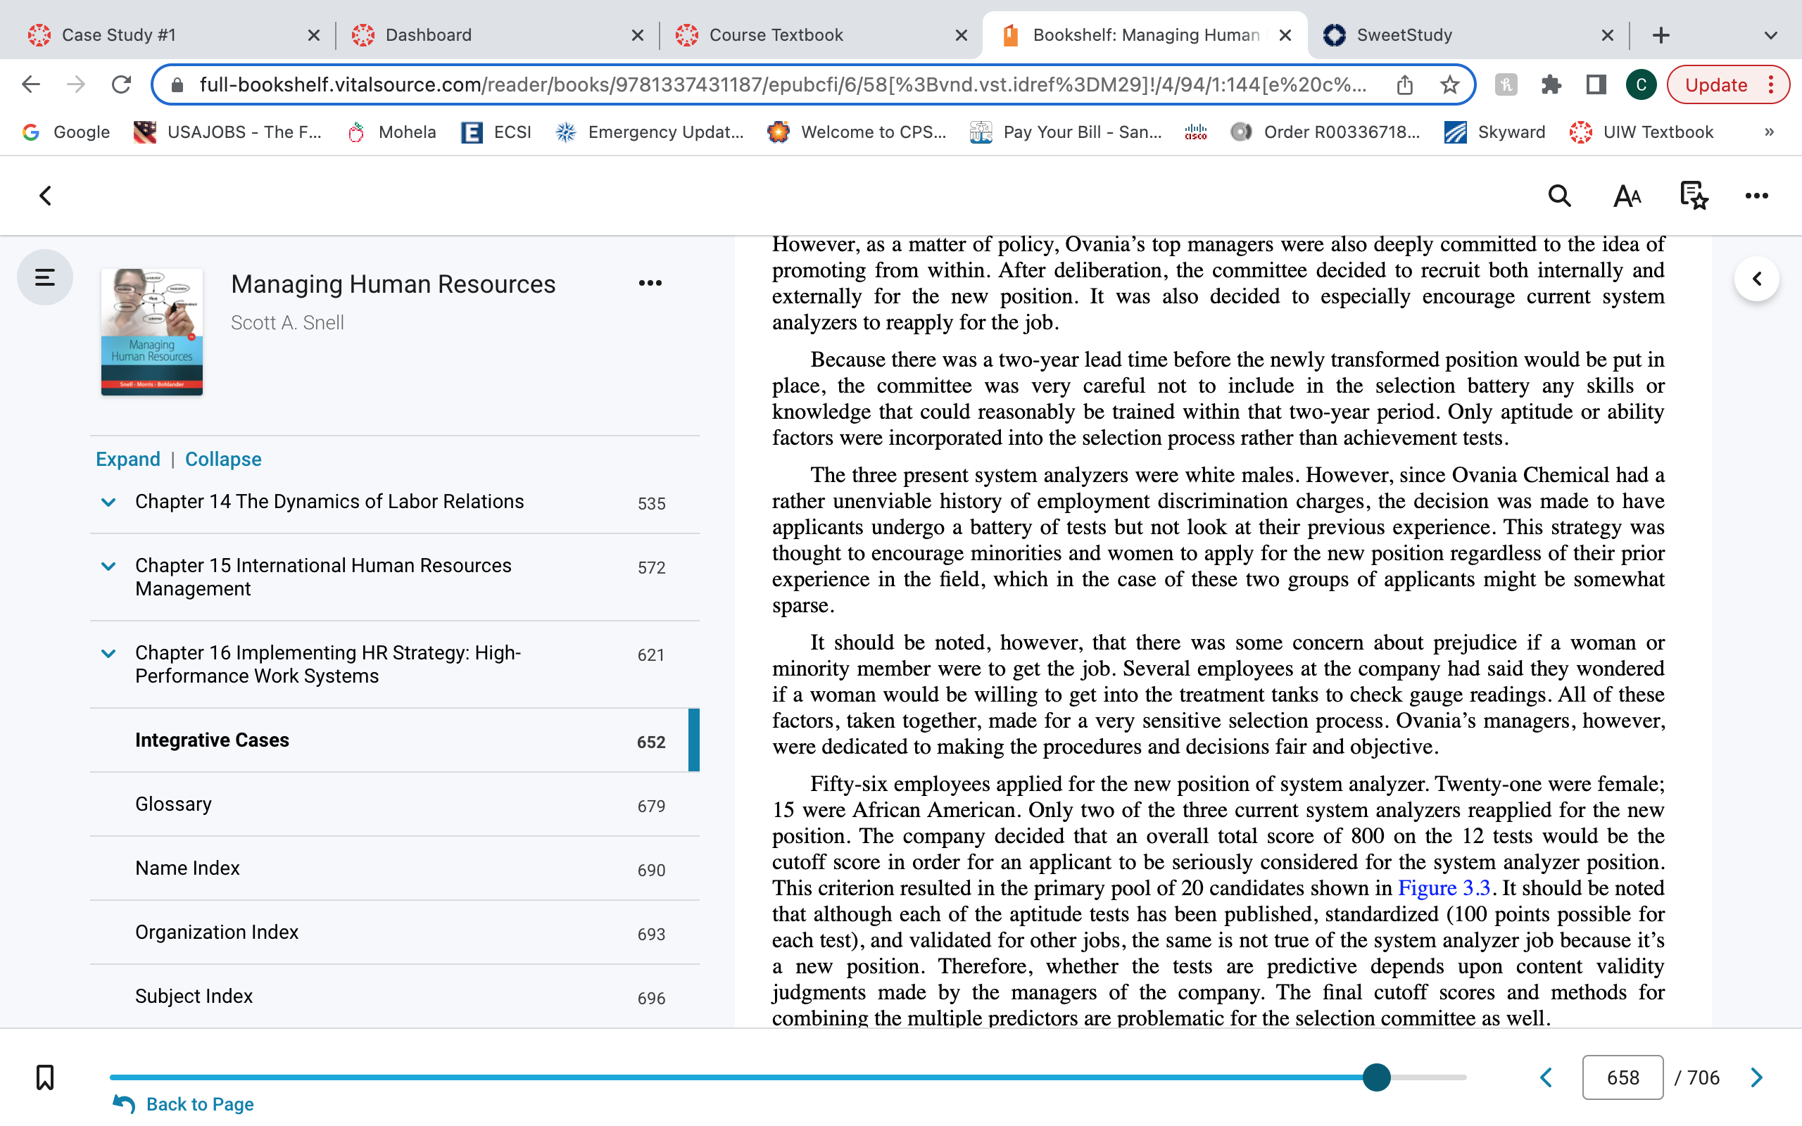Open the Glossary section
This screenshot has height=1126, width=1802.
pos(395,804)
